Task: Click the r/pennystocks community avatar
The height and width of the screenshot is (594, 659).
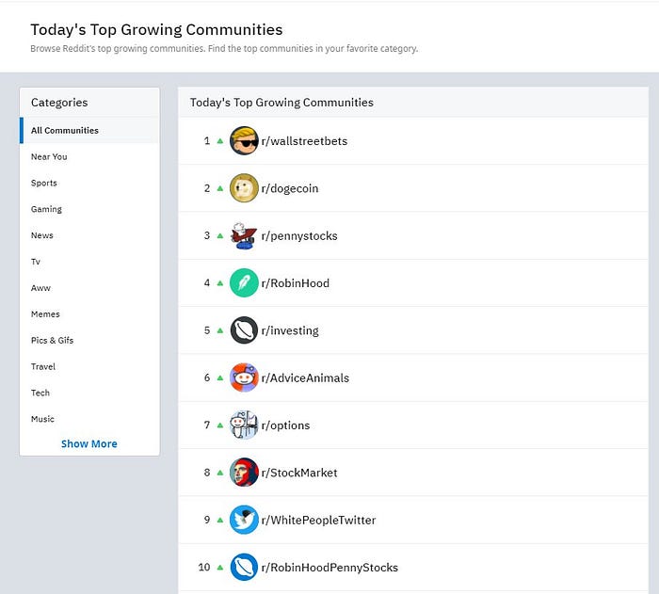Action: tap(244, 235)
